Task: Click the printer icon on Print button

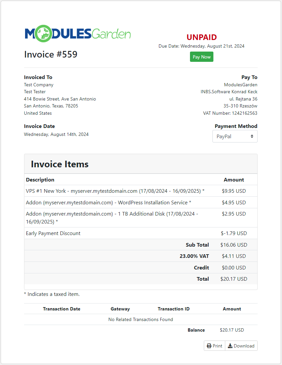Action: [209, 346]
